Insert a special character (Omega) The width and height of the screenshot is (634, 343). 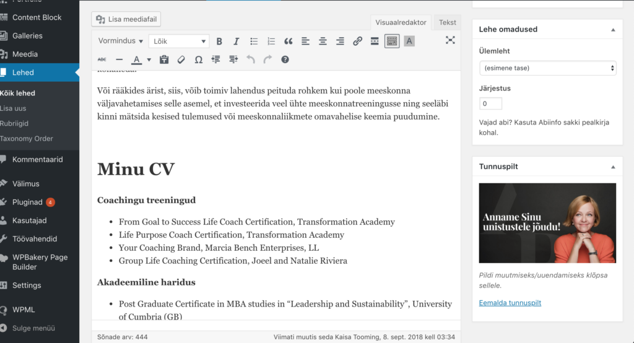coord(199,59)
